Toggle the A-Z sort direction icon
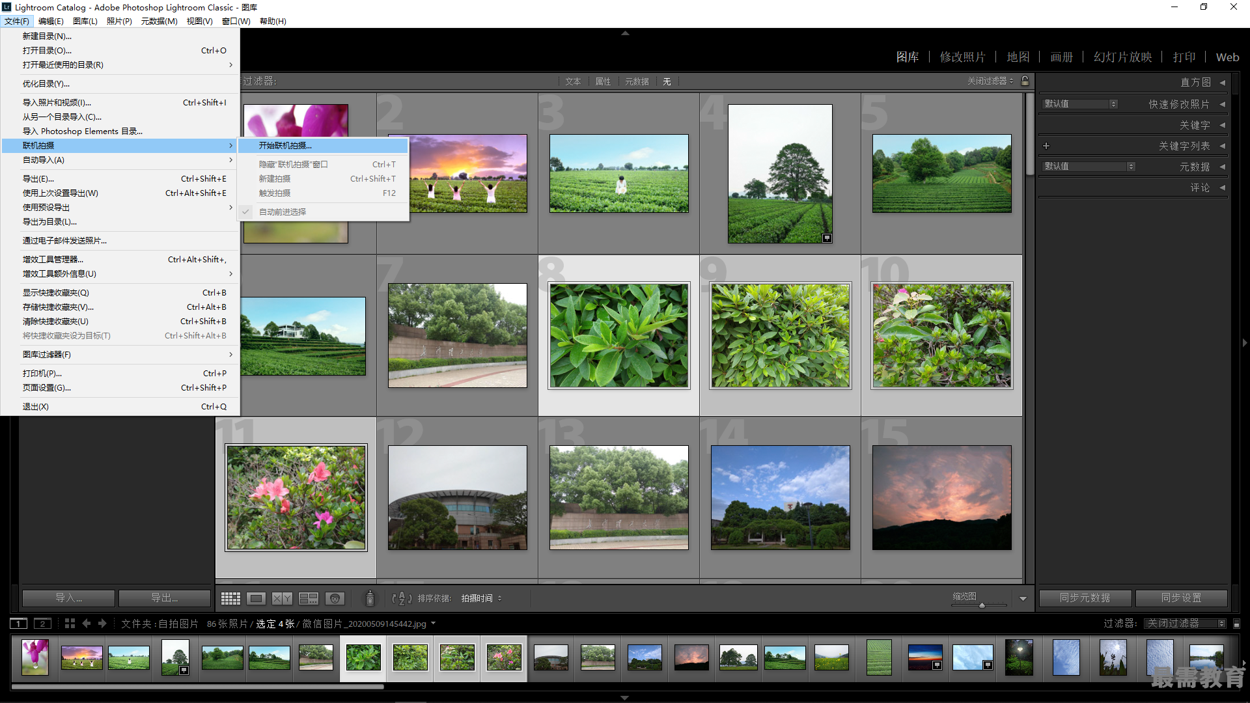 [402, 598]
